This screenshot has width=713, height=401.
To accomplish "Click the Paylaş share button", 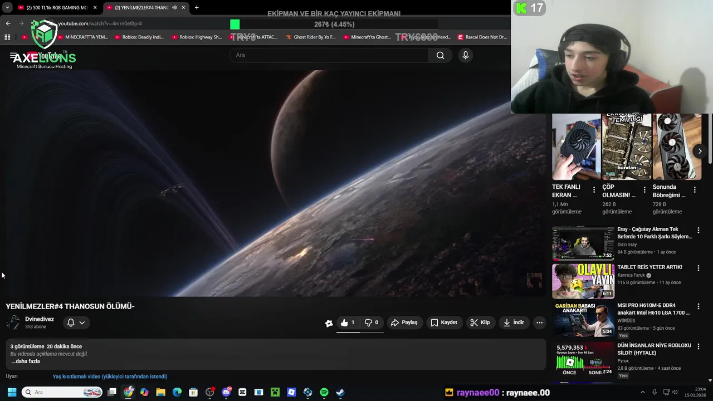I will 404,322.
